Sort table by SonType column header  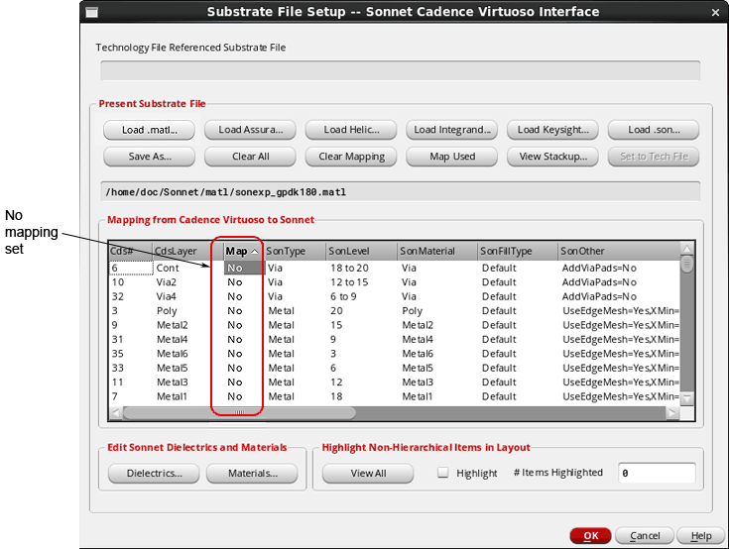pyautogui.click(x=295, y=252)
